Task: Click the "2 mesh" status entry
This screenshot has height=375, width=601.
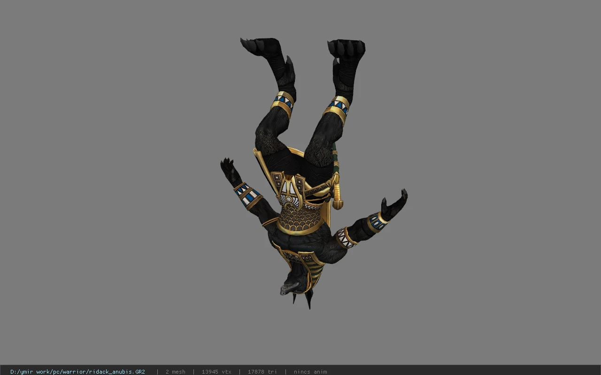Action: [x=175, y=372]
